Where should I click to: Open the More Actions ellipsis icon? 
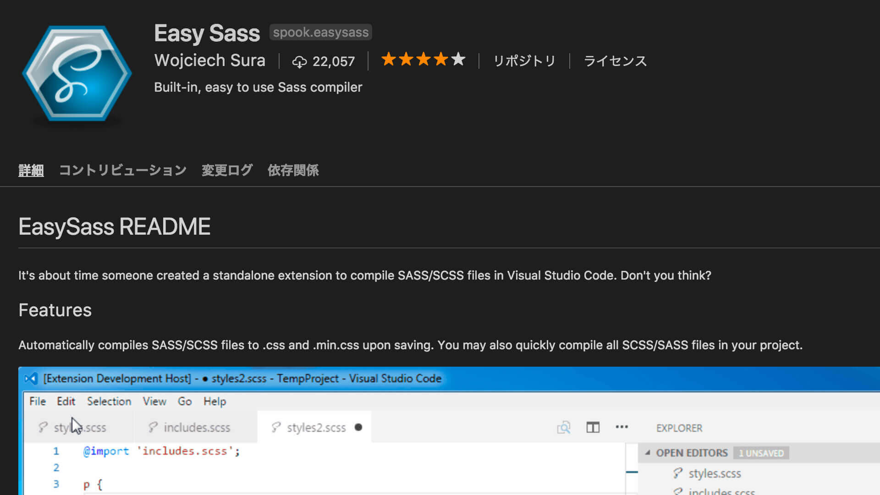[621, 427]
